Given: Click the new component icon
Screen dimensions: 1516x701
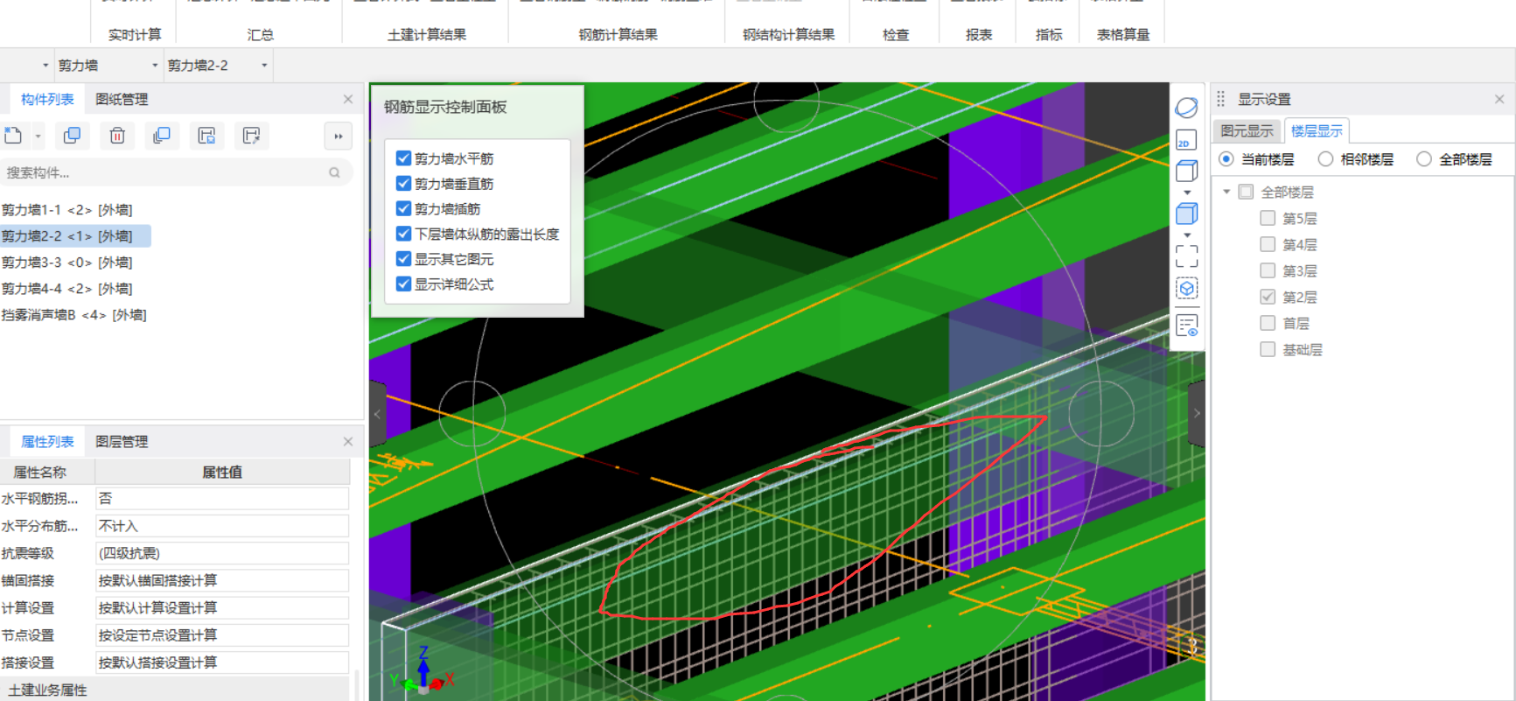Looking at the screenshot, I should point(13,136).
